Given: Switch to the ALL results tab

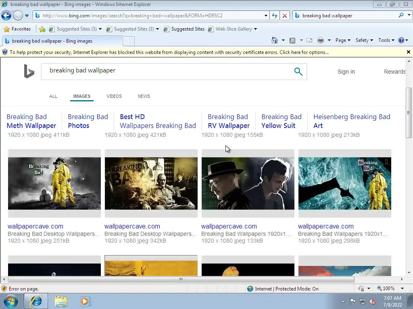Looking at the screenshot, I should point(53,96).
